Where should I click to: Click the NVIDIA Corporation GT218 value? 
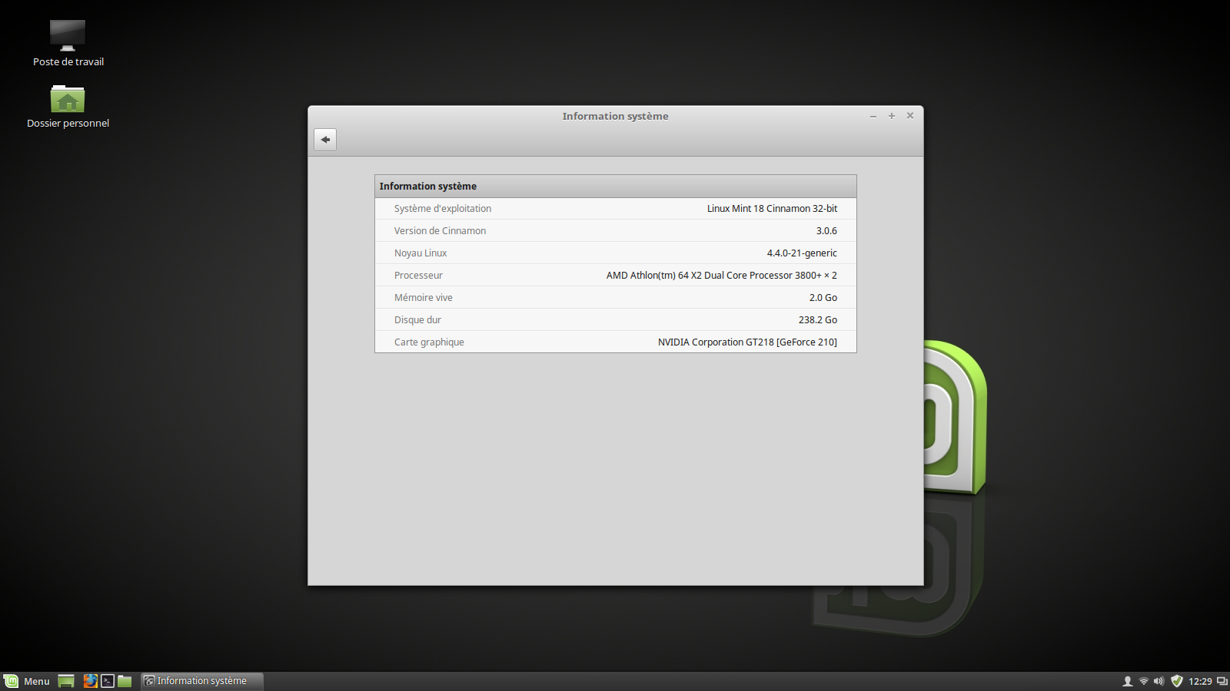[x=747, y=342]
